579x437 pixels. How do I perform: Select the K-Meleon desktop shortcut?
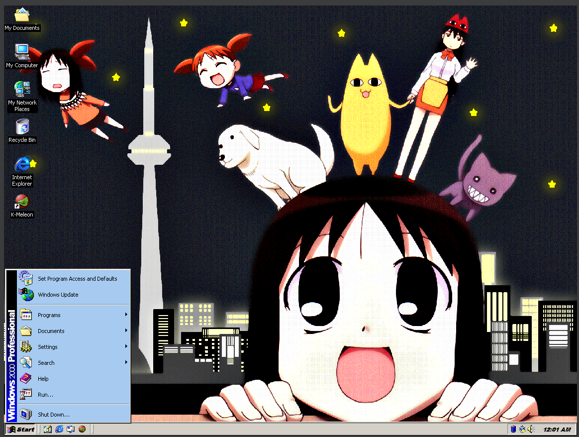22,206
